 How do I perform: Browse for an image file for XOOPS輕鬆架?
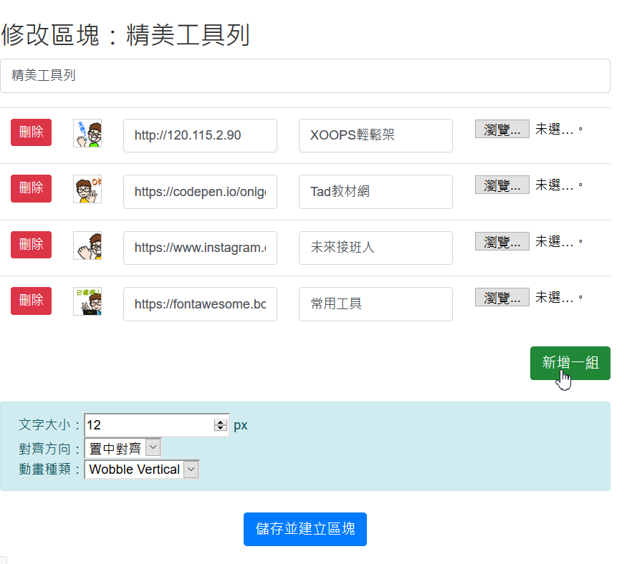[x=502, y=129]
